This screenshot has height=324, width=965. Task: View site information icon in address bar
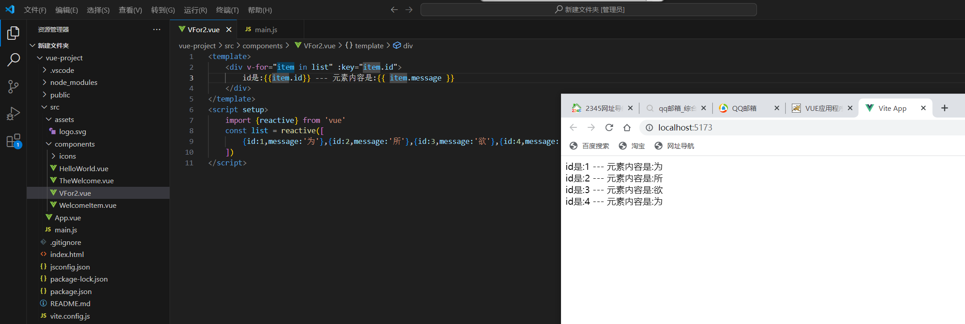click(649, 128)
